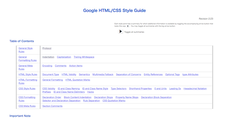The height and width of the screenshot is (120, 229).
Task: Go to Action Items link
Action: point(76,66)
